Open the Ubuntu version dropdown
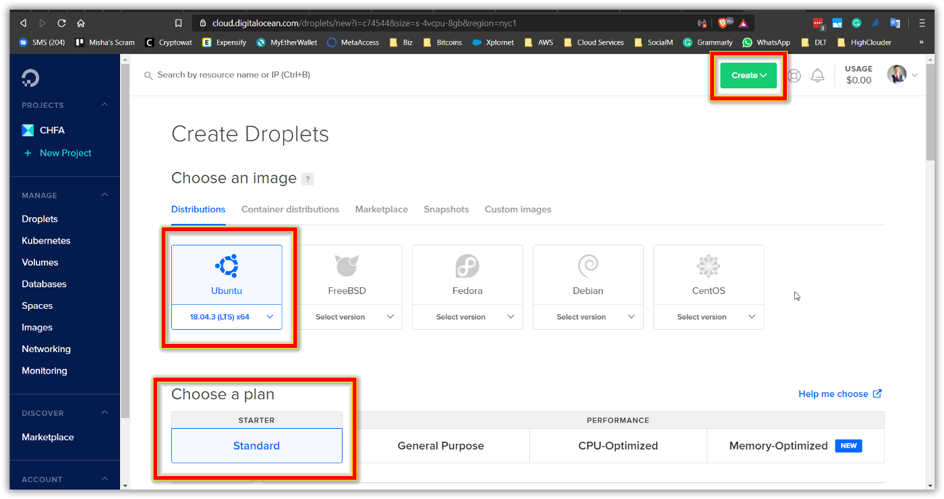The width and height of the screenshot is (944, 499). tap(227, 317)
